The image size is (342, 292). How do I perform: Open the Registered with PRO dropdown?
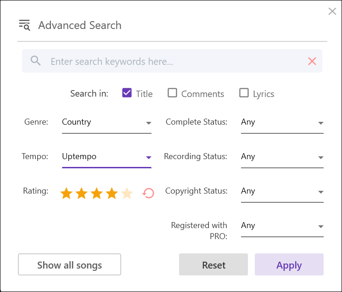pyautogui.click(x=282, y=226)
